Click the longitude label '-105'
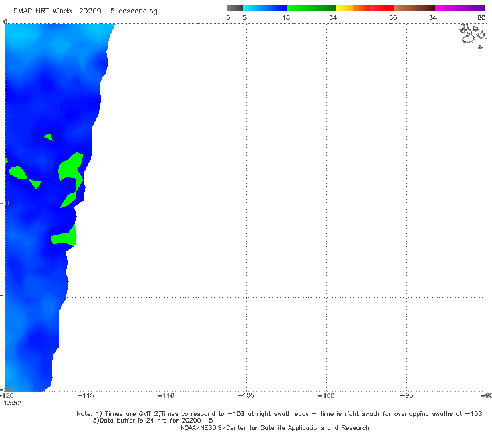This screenshot has width=492, height=432. point(246,395)
